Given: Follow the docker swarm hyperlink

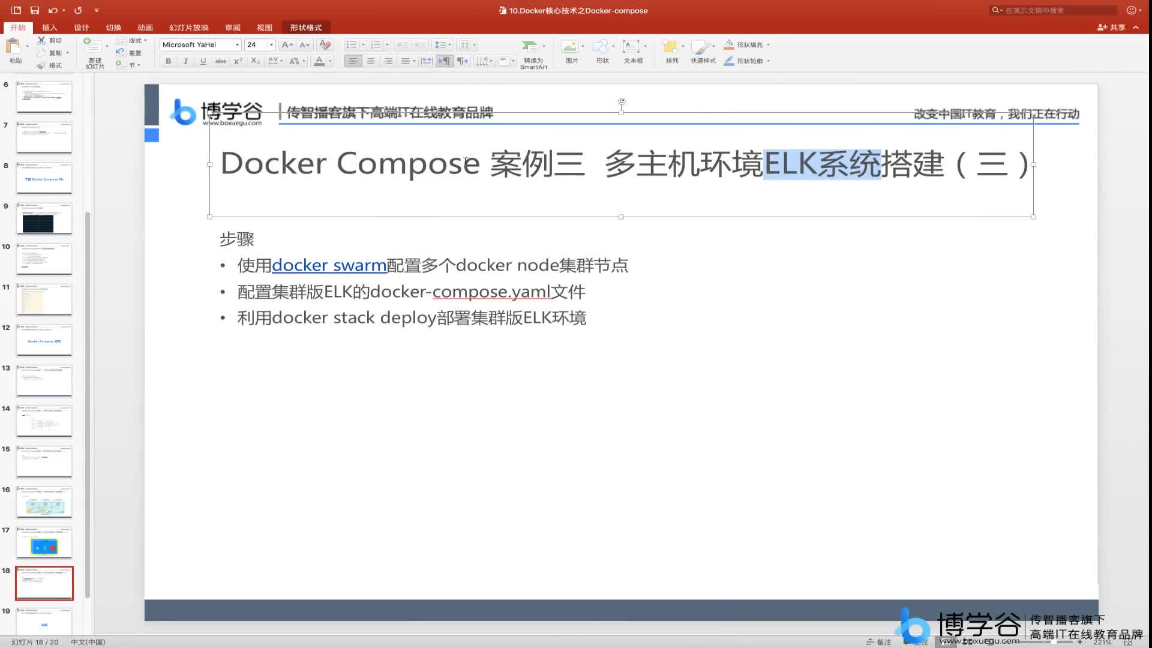Looking at the screenshot, I should tap(329, 265).
